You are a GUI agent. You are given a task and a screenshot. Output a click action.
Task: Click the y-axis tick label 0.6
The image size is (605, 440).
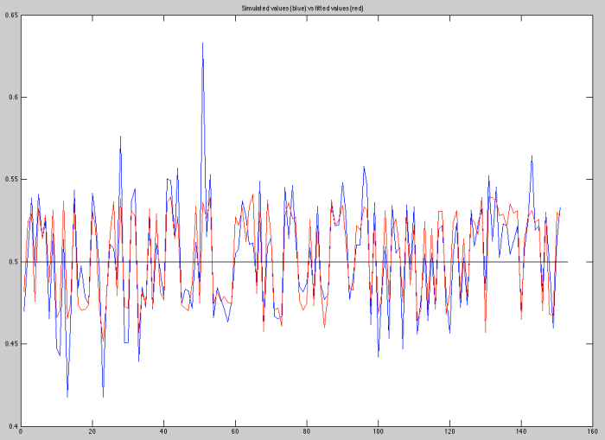coord(11,98)
